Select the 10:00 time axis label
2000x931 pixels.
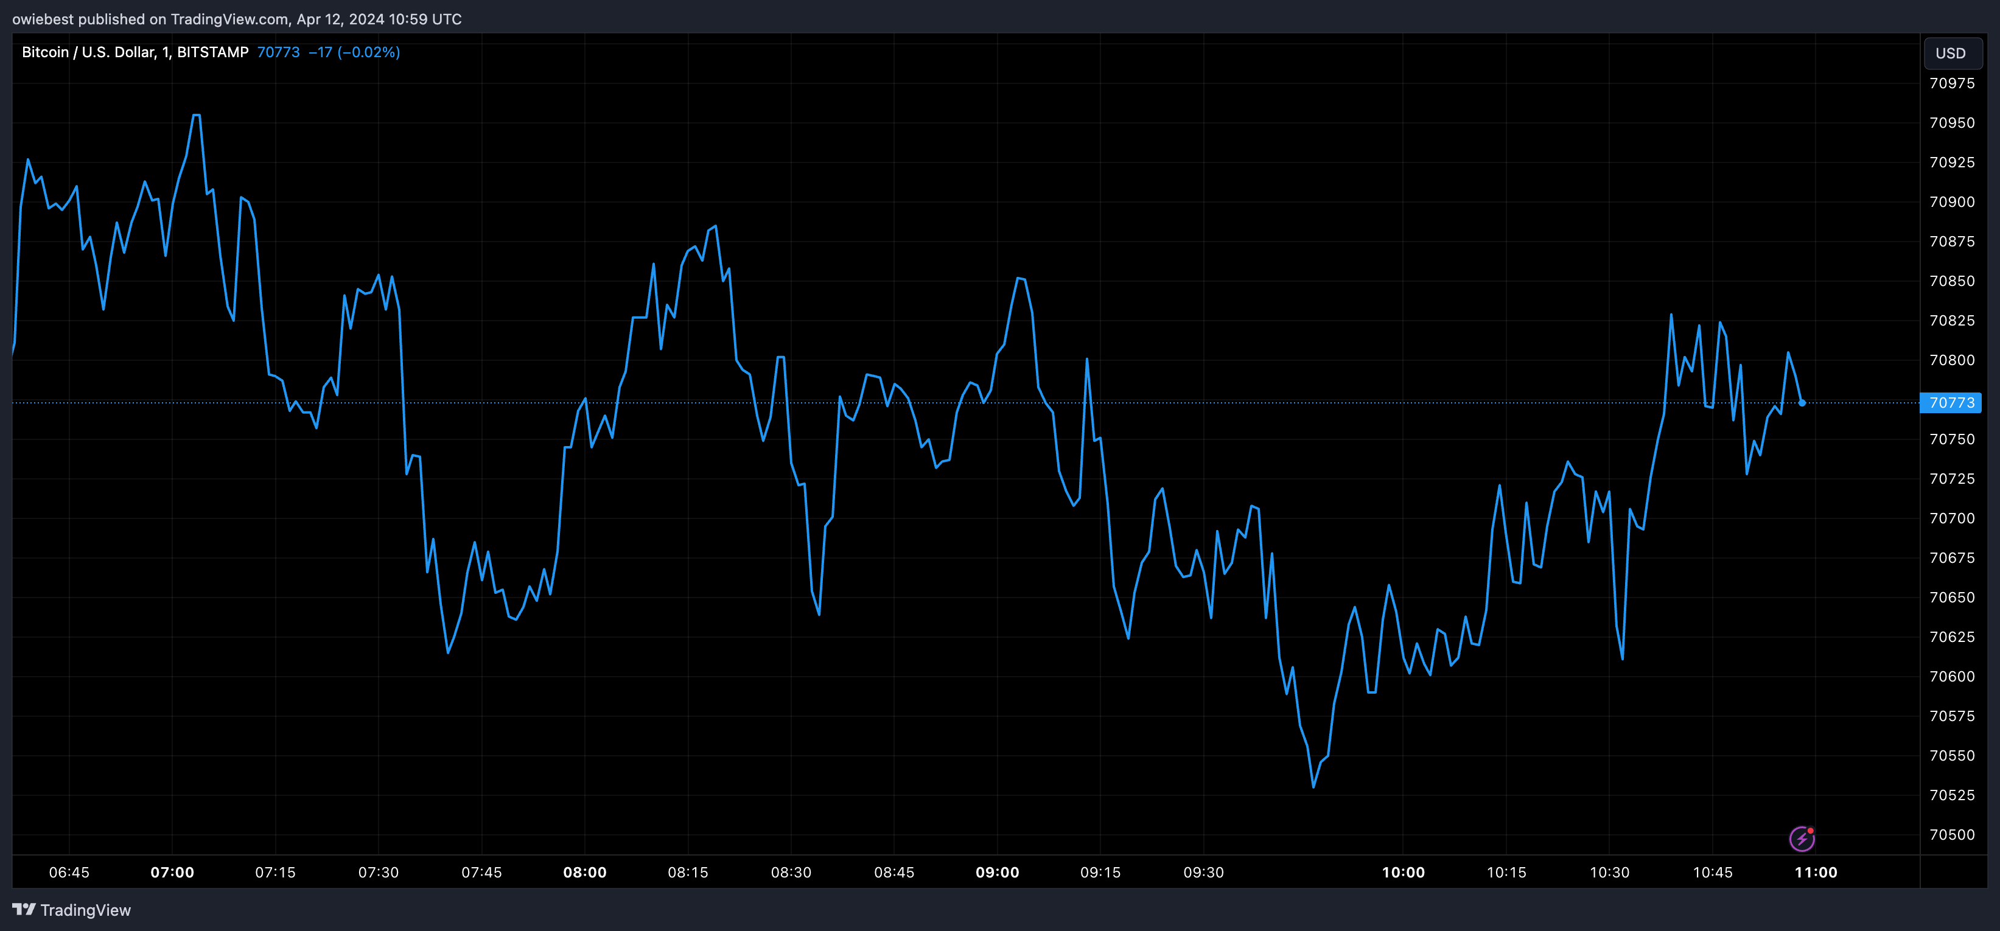[x=1403, y=872]
